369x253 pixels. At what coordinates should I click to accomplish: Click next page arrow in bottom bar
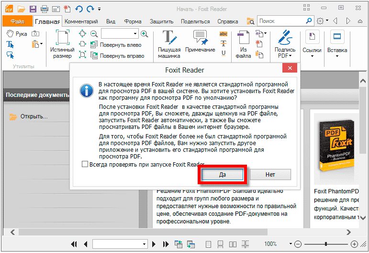click(x=154, y=244)
